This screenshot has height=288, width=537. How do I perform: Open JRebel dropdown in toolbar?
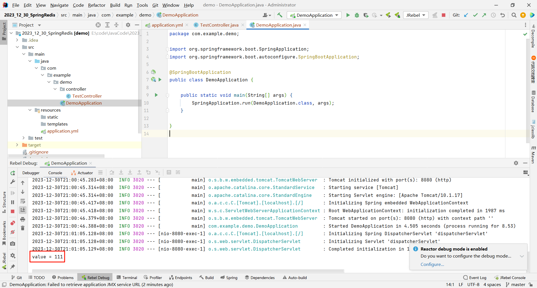[x=416, y=15]
